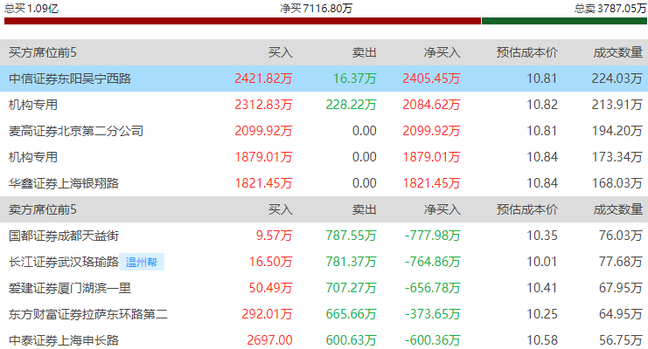
Task: Click cost price 10.58
Action: [x=542, y=340]
